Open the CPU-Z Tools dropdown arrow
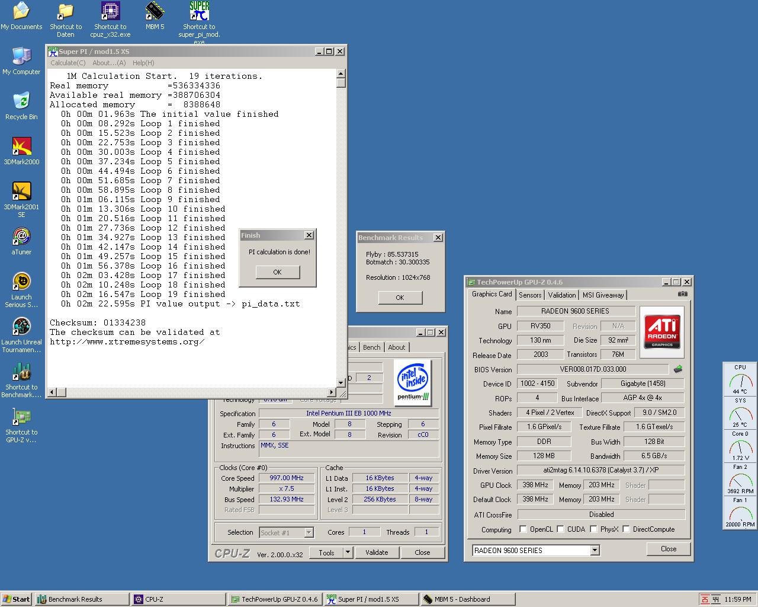The width and height of the screenshot is (758, 607). click(x=348, y=552)
